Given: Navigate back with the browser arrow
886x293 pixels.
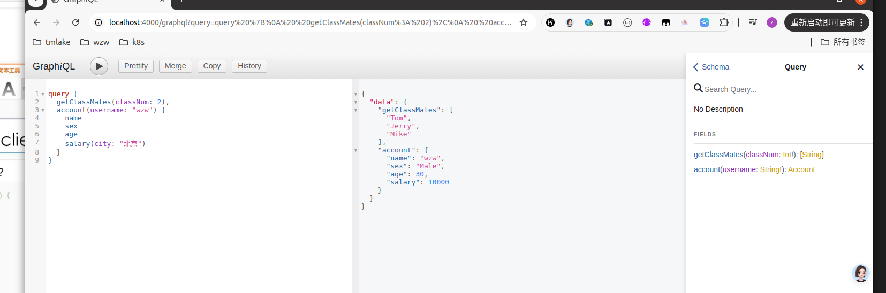Looking at the screenshot, I should pyautogui.click(x=37, y=22).
